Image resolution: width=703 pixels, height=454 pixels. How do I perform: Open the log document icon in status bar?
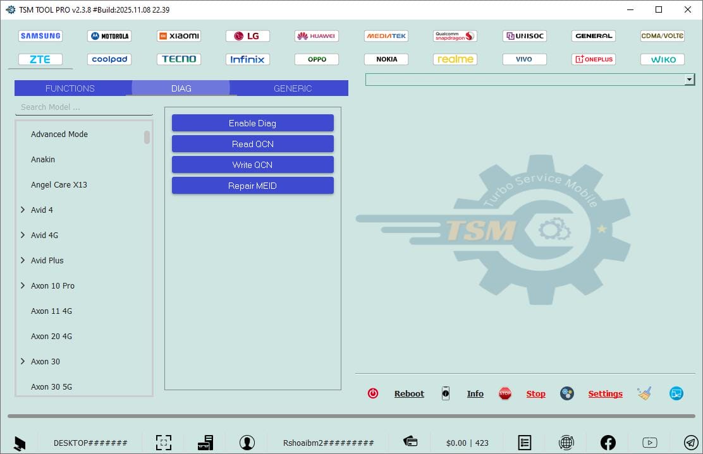[x=524, y=442]
